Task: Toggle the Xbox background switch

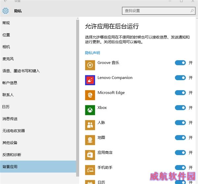Action: (180, 108)
